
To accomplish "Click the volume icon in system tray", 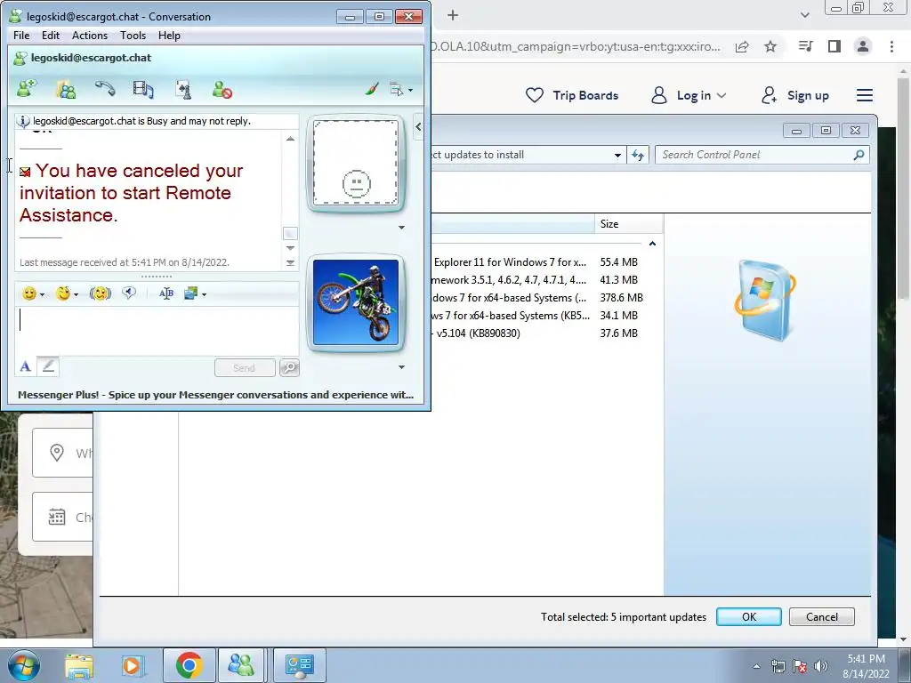I will [821, 666].
